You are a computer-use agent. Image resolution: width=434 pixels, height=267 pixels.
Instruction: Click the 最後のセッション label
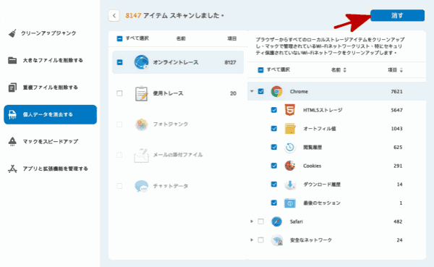tap(322, 203)
